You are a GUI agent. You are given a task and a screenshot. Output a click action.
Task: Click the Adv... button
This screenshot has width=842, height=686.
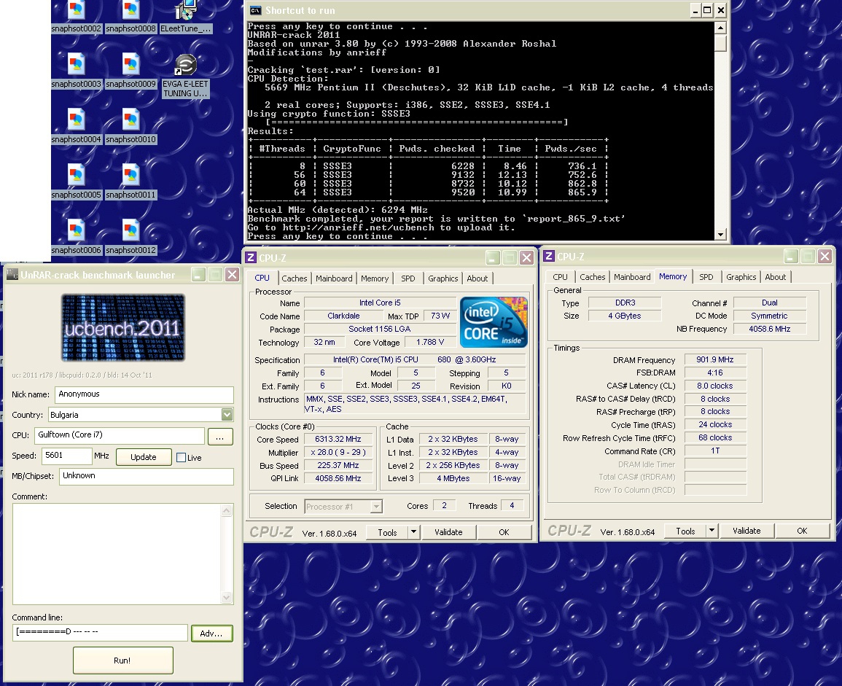[x=211, y=634]
